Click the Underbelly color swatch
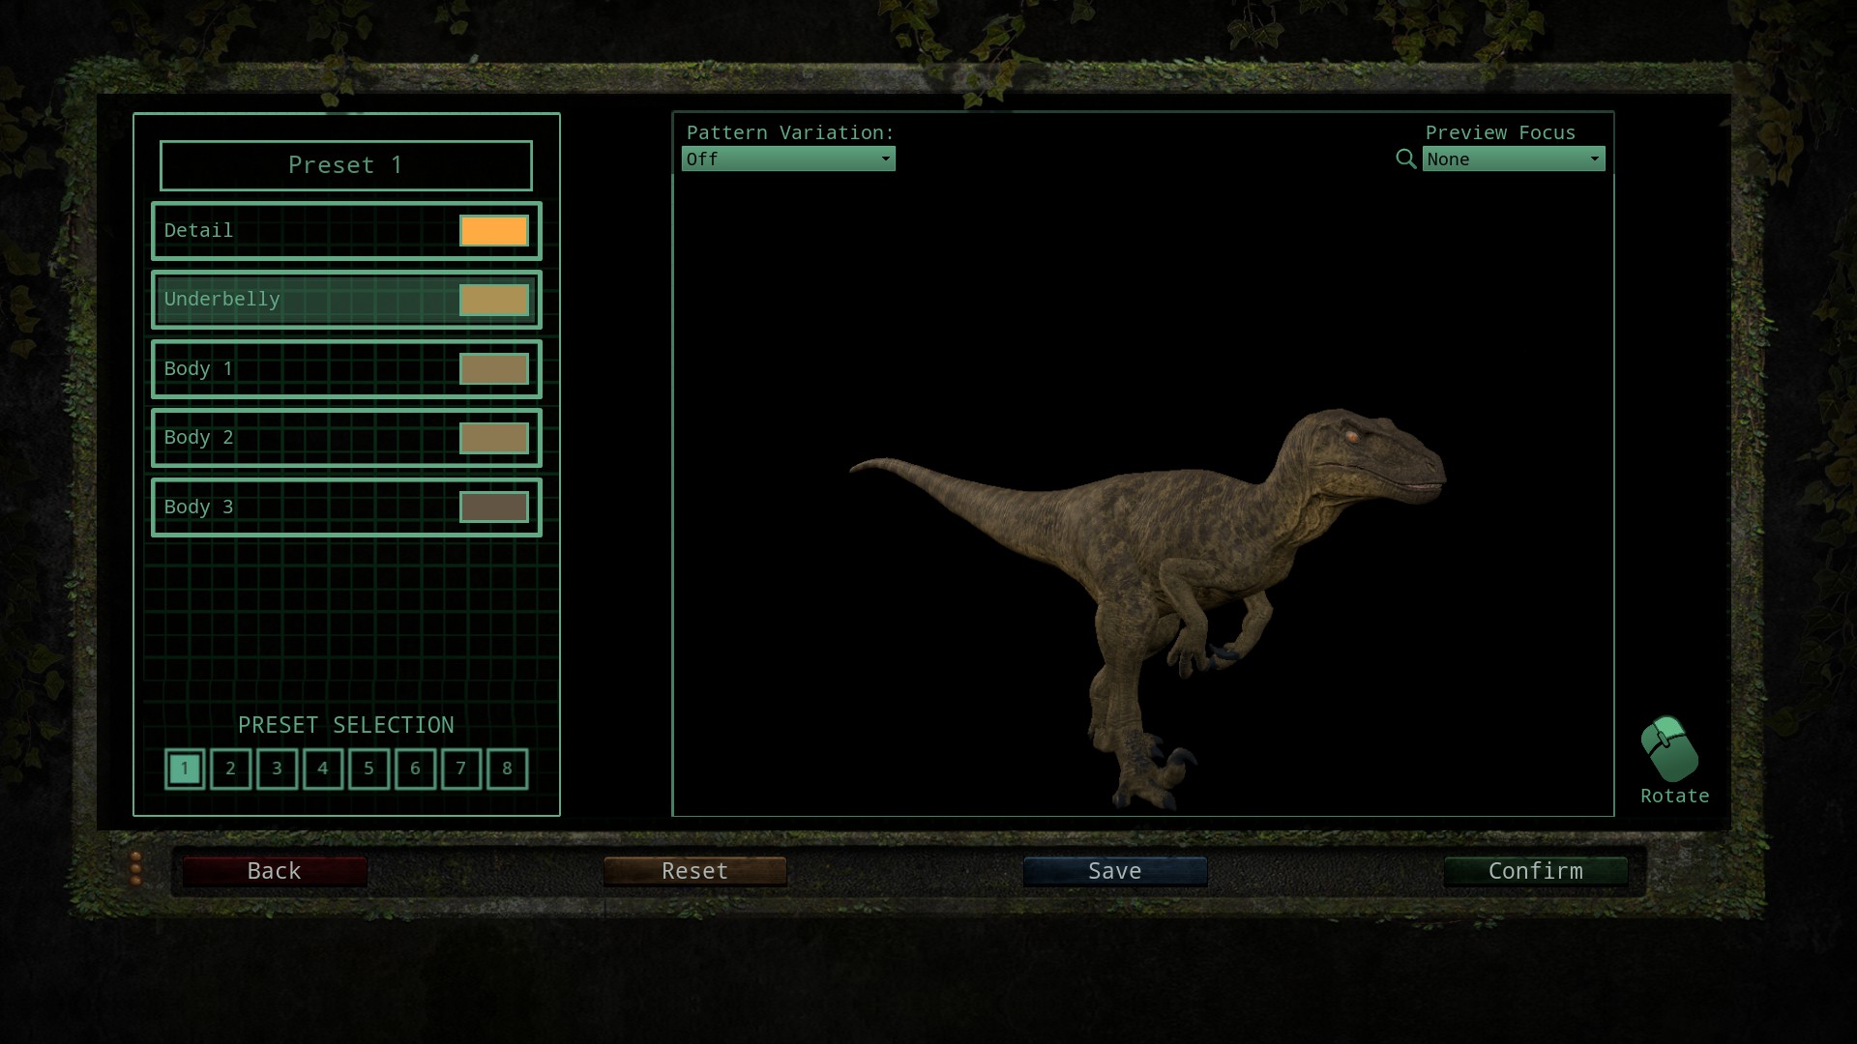The height and width of the screenshot is (1044, 1857). pos(493,300)
